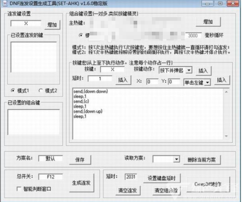
Task: Click 插入 next to the 延时 field
Action: [123, 80]
